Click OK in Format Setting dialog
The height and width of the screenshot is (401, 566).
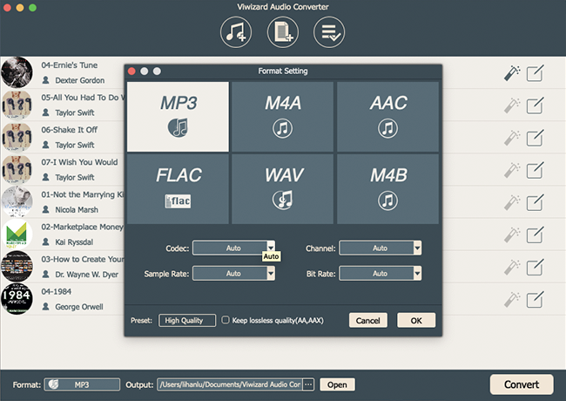[416, 321]
